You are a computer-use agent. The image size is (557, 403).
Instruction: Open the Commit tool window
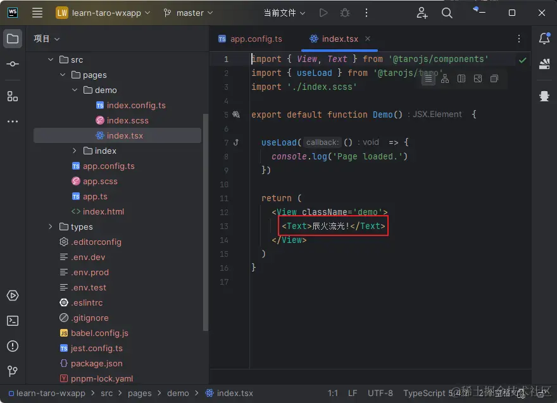13,64
